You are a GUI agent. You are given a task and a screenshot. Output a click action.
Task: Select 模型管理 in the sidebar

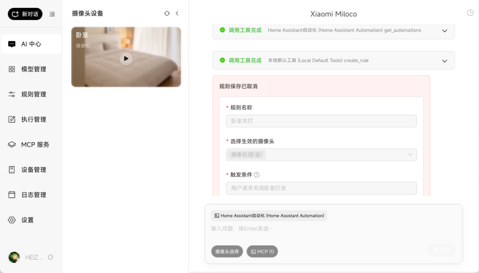click(31, 69)
